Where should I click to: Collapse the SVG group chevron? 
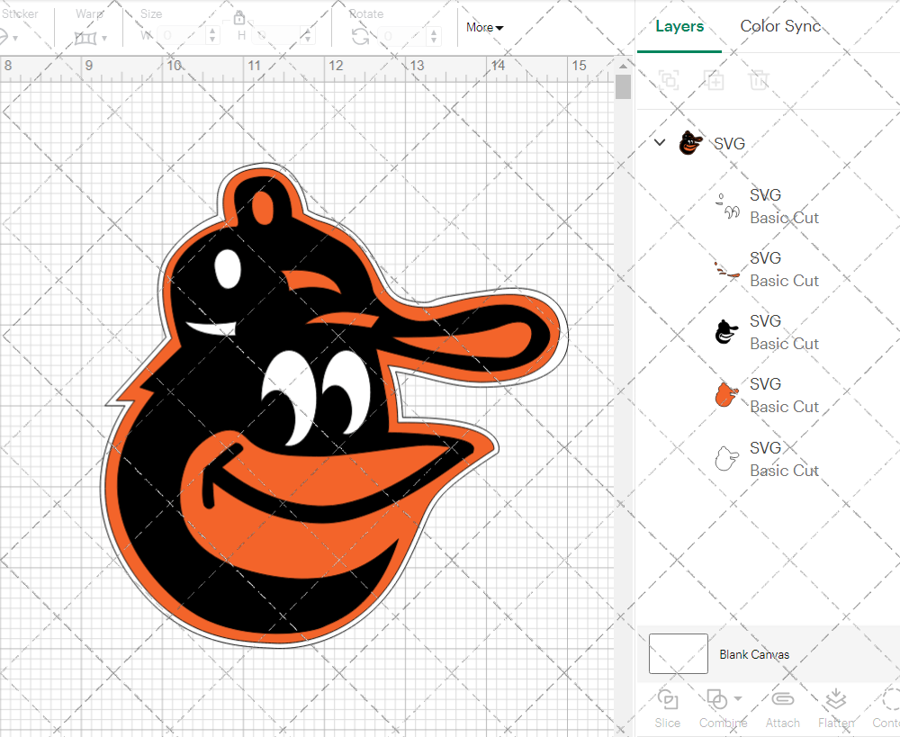tap(660, 142)
